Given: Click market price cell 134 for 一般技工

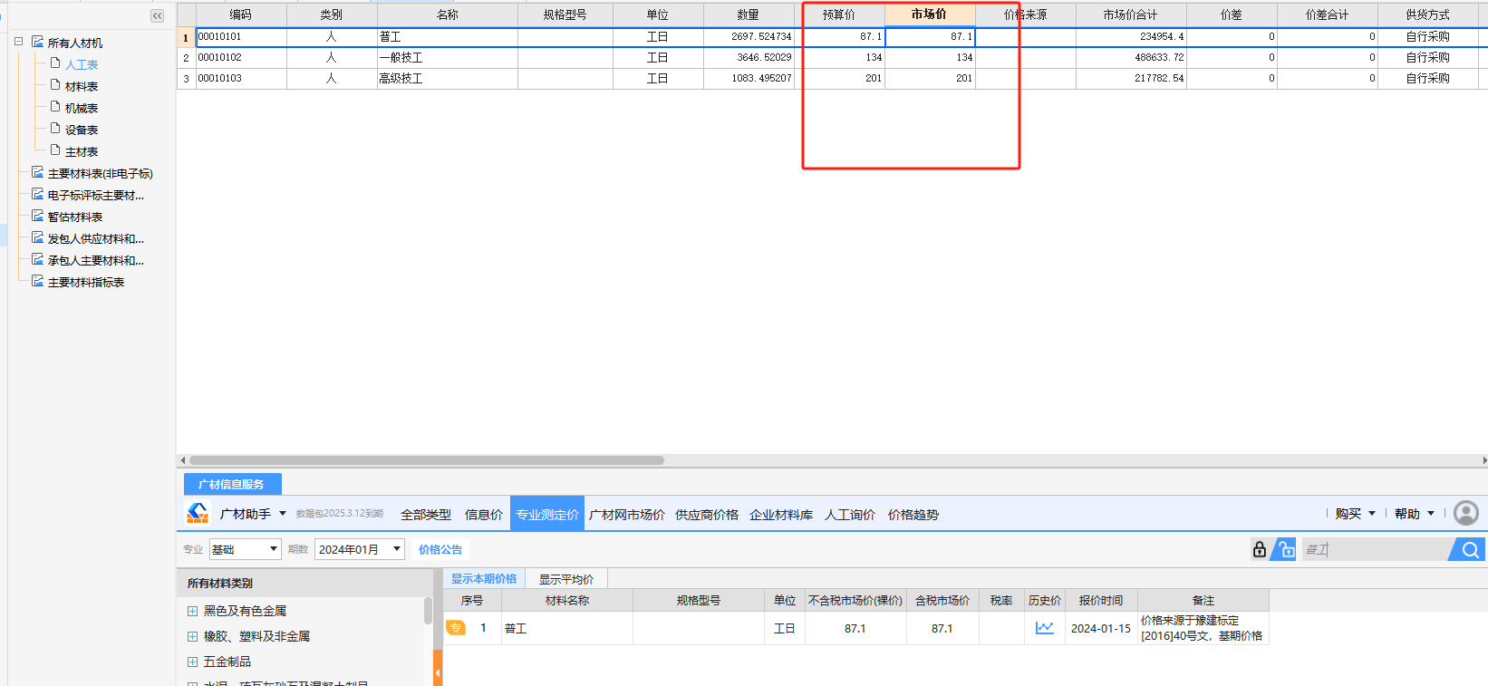Looking at the screenshot, I should coord(930,57).
